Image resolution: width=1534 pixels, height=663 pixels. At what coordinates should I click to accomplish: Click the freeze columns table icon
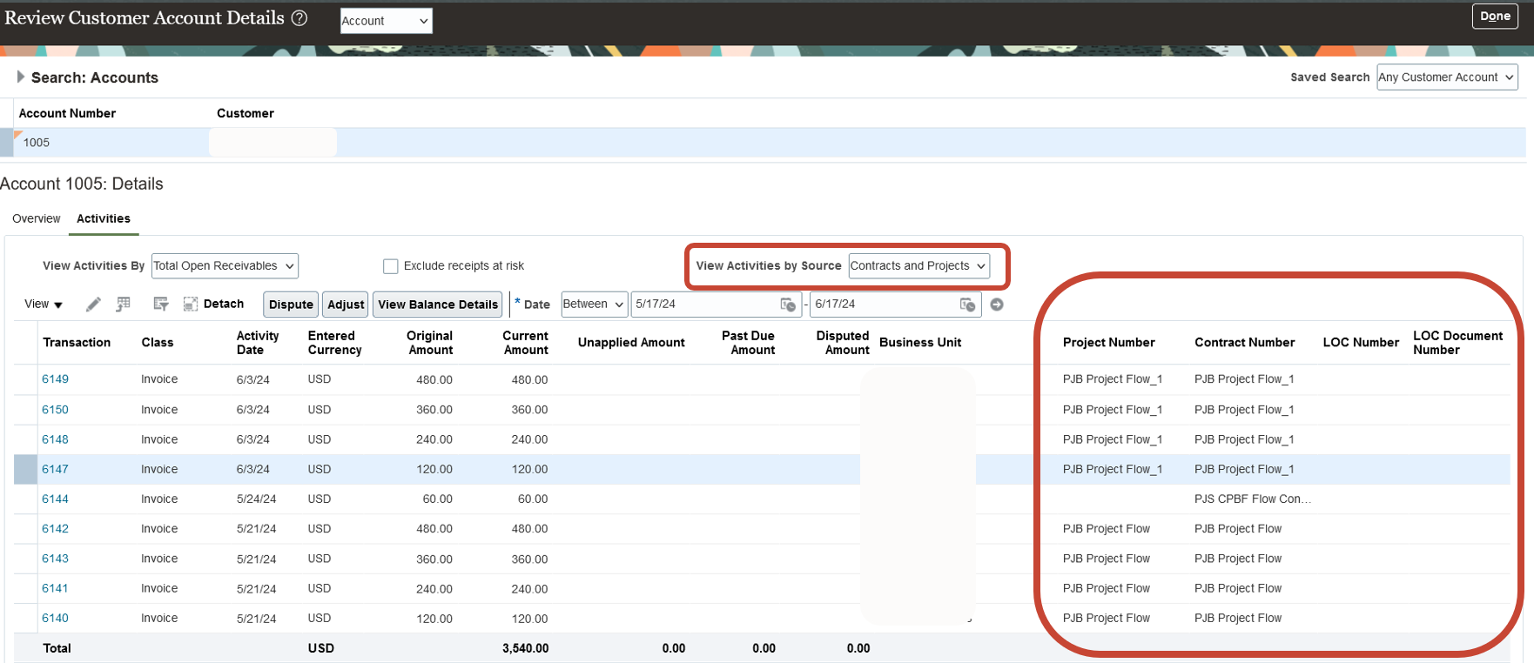pyautogui.click(x=124, y=304)
